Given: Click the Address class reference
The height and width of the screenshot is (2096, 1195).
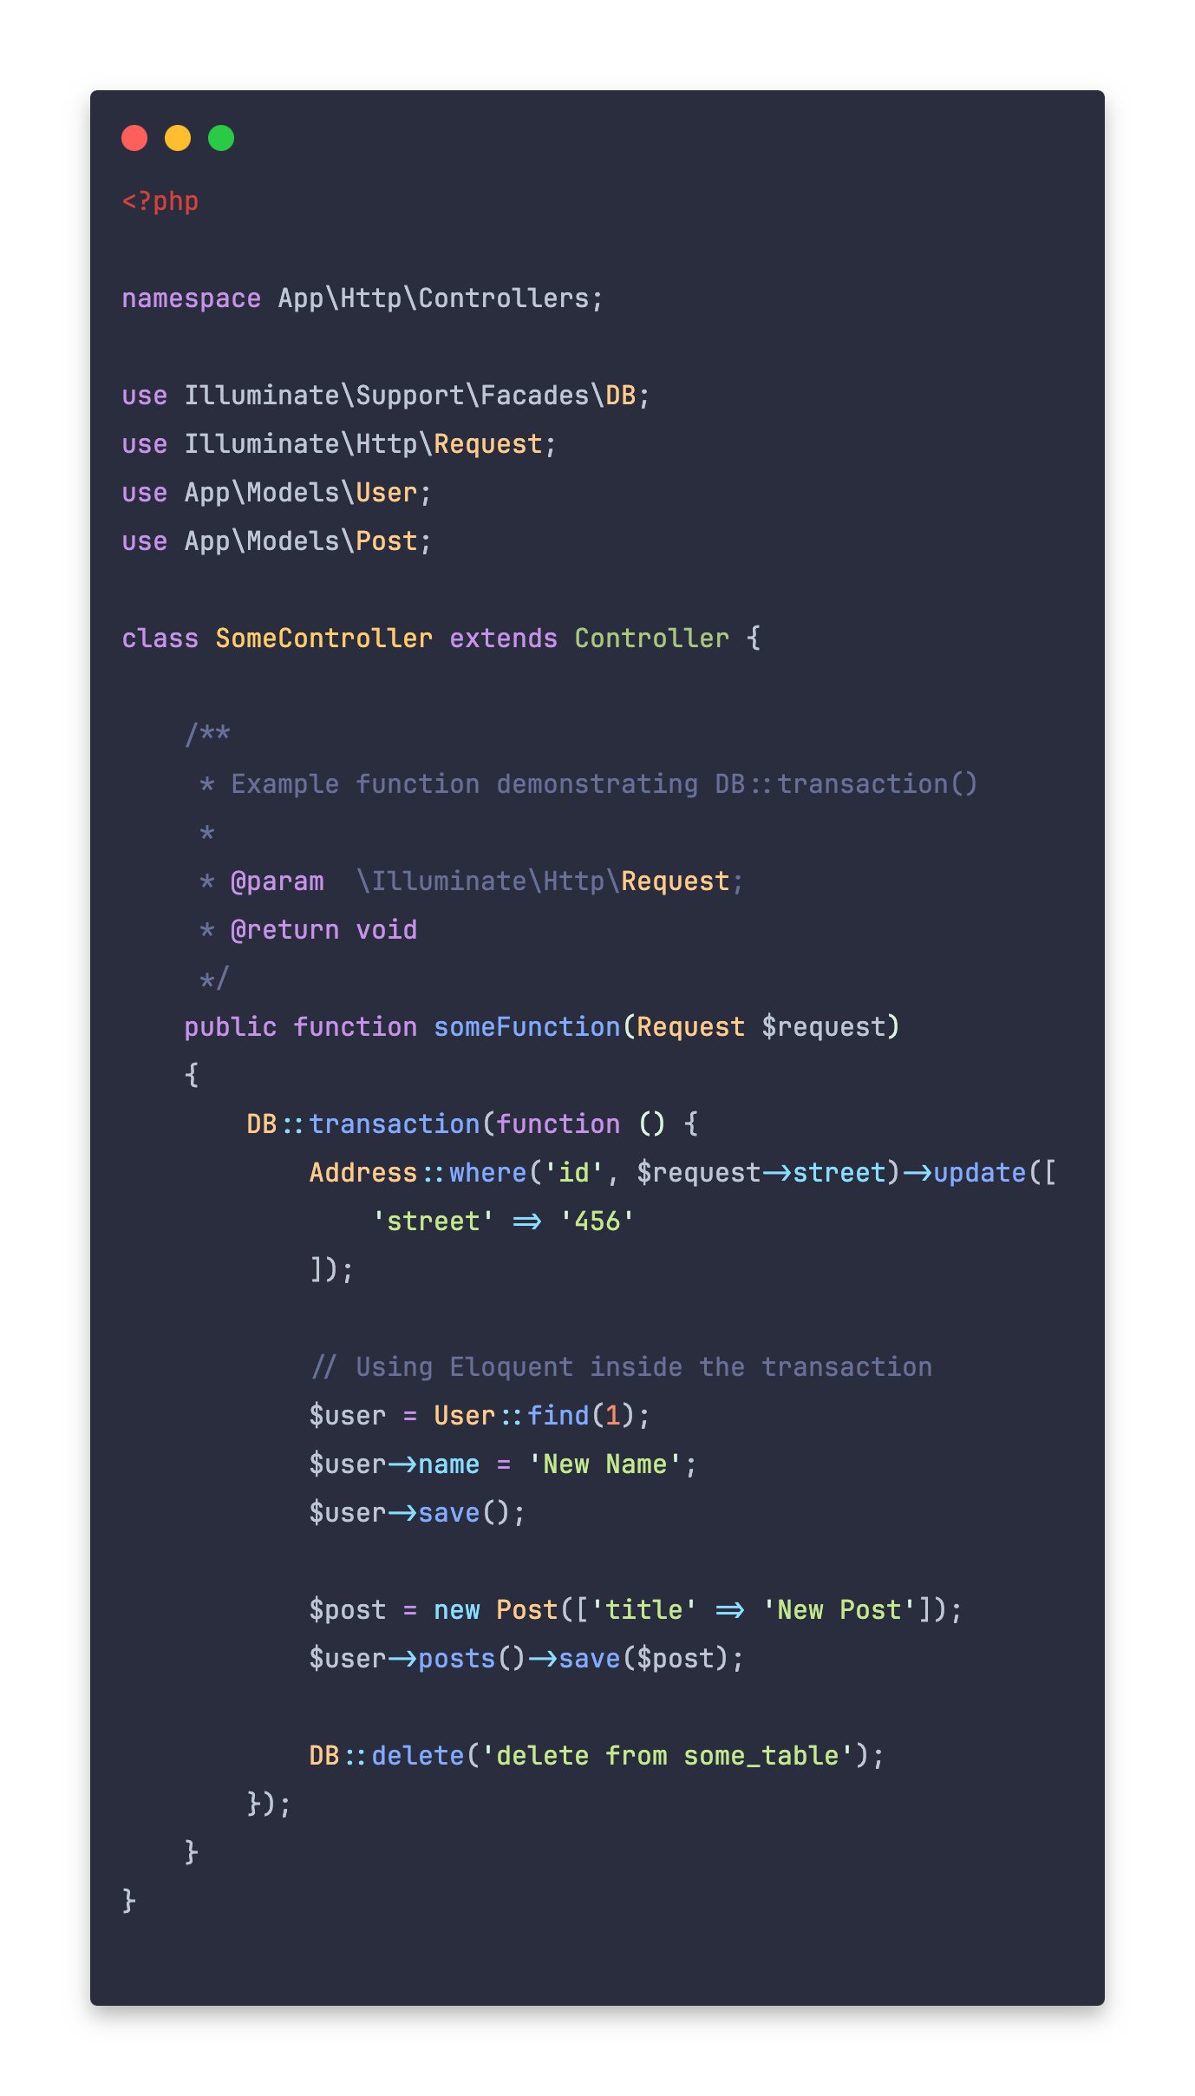Looking at the screenshot, I should (363, 1173).
